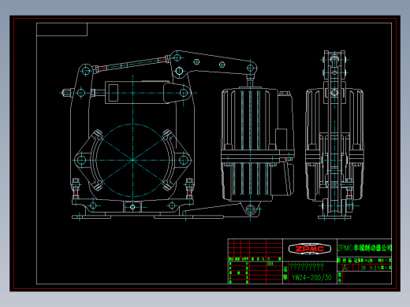Click the stage mark letter "A"
Screen dimensions: 410x307
pos(345,268)
